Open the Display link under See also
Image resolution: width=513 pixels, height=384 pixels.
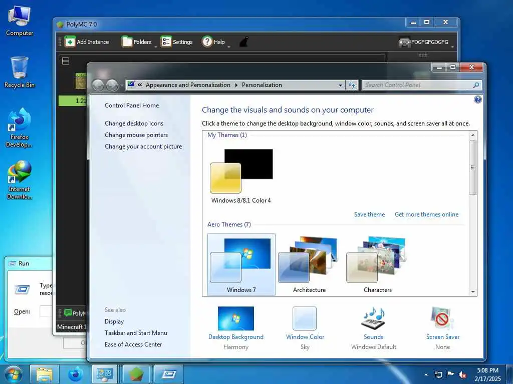(x=114, y=321)
